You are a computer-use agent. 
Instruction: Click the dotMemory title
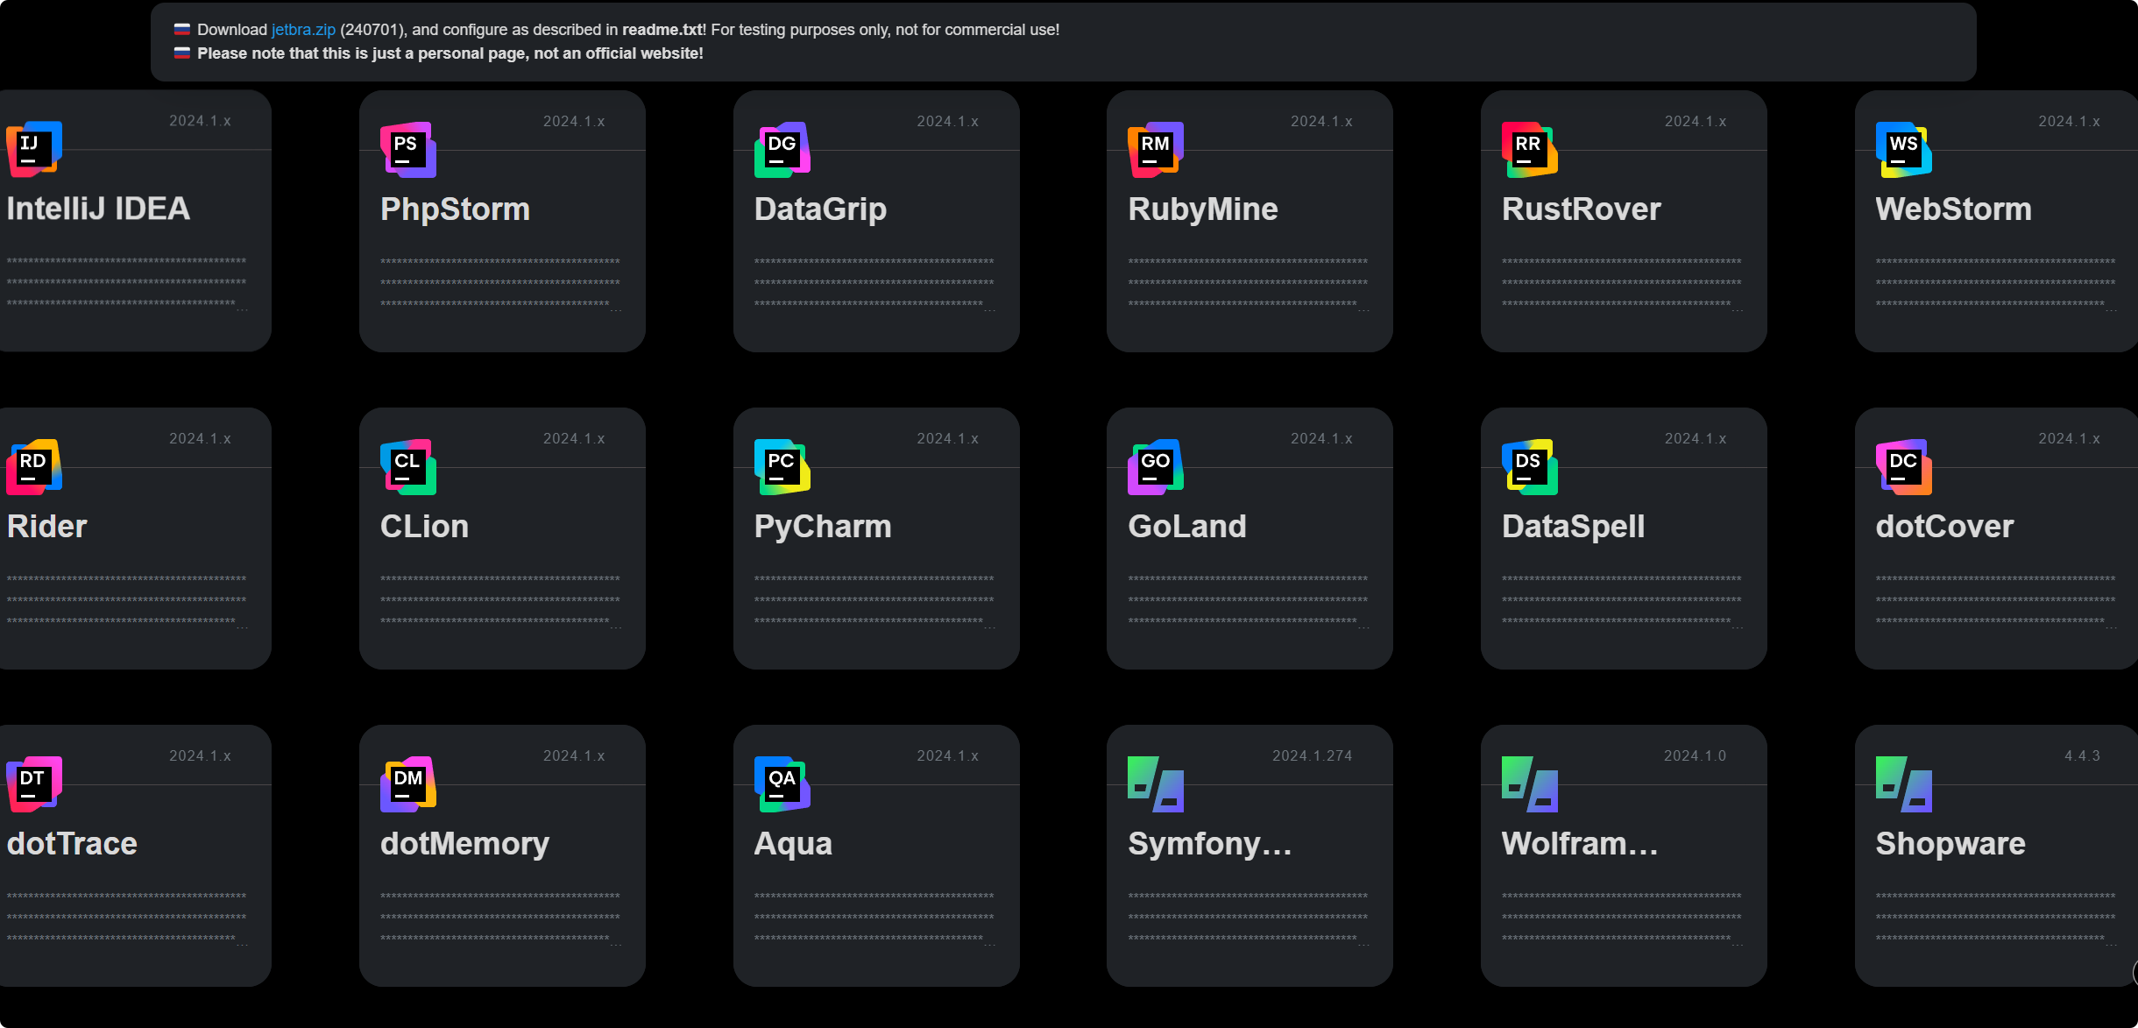[464, 844]
